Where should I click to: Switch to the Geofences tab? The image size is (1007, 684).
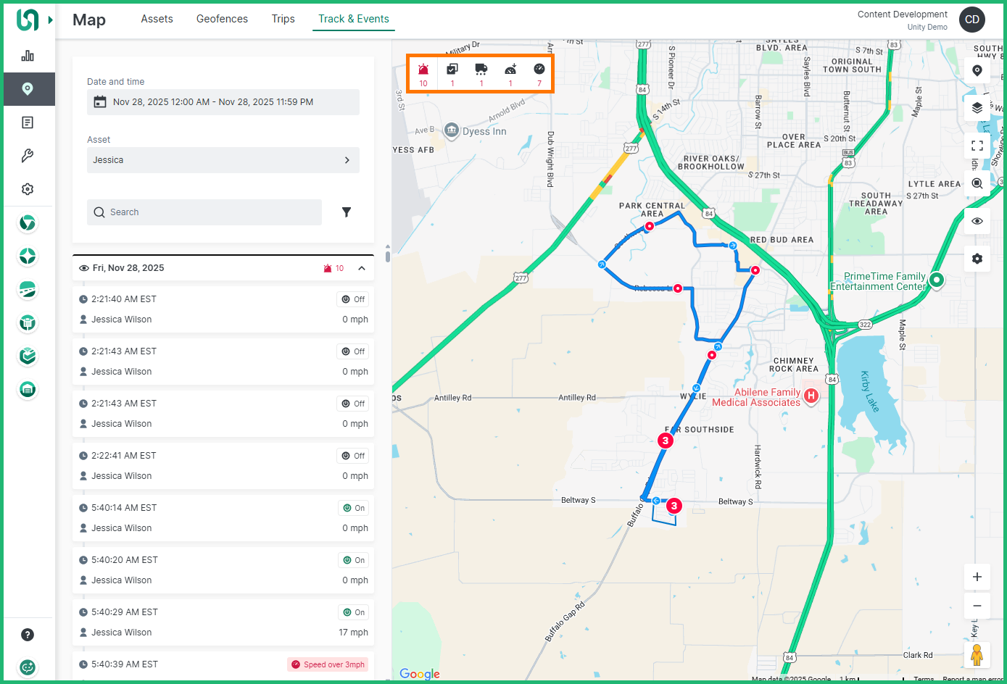pyautogui.click(x=222, y=19)
